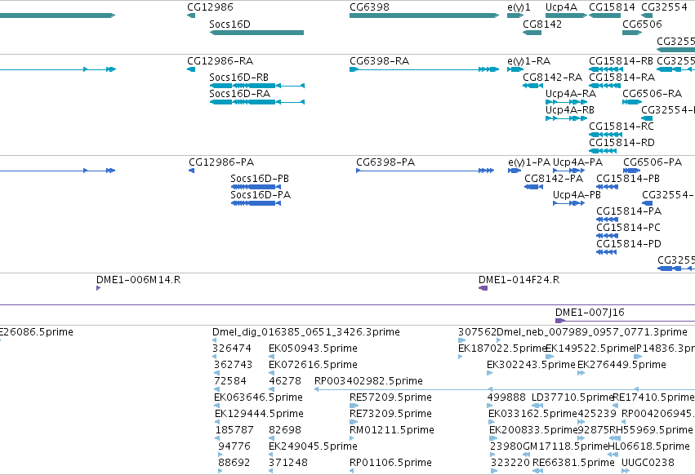Select the DME1-014F24.R marker
The height and width of the screenshot is (475, 695).
483,288
